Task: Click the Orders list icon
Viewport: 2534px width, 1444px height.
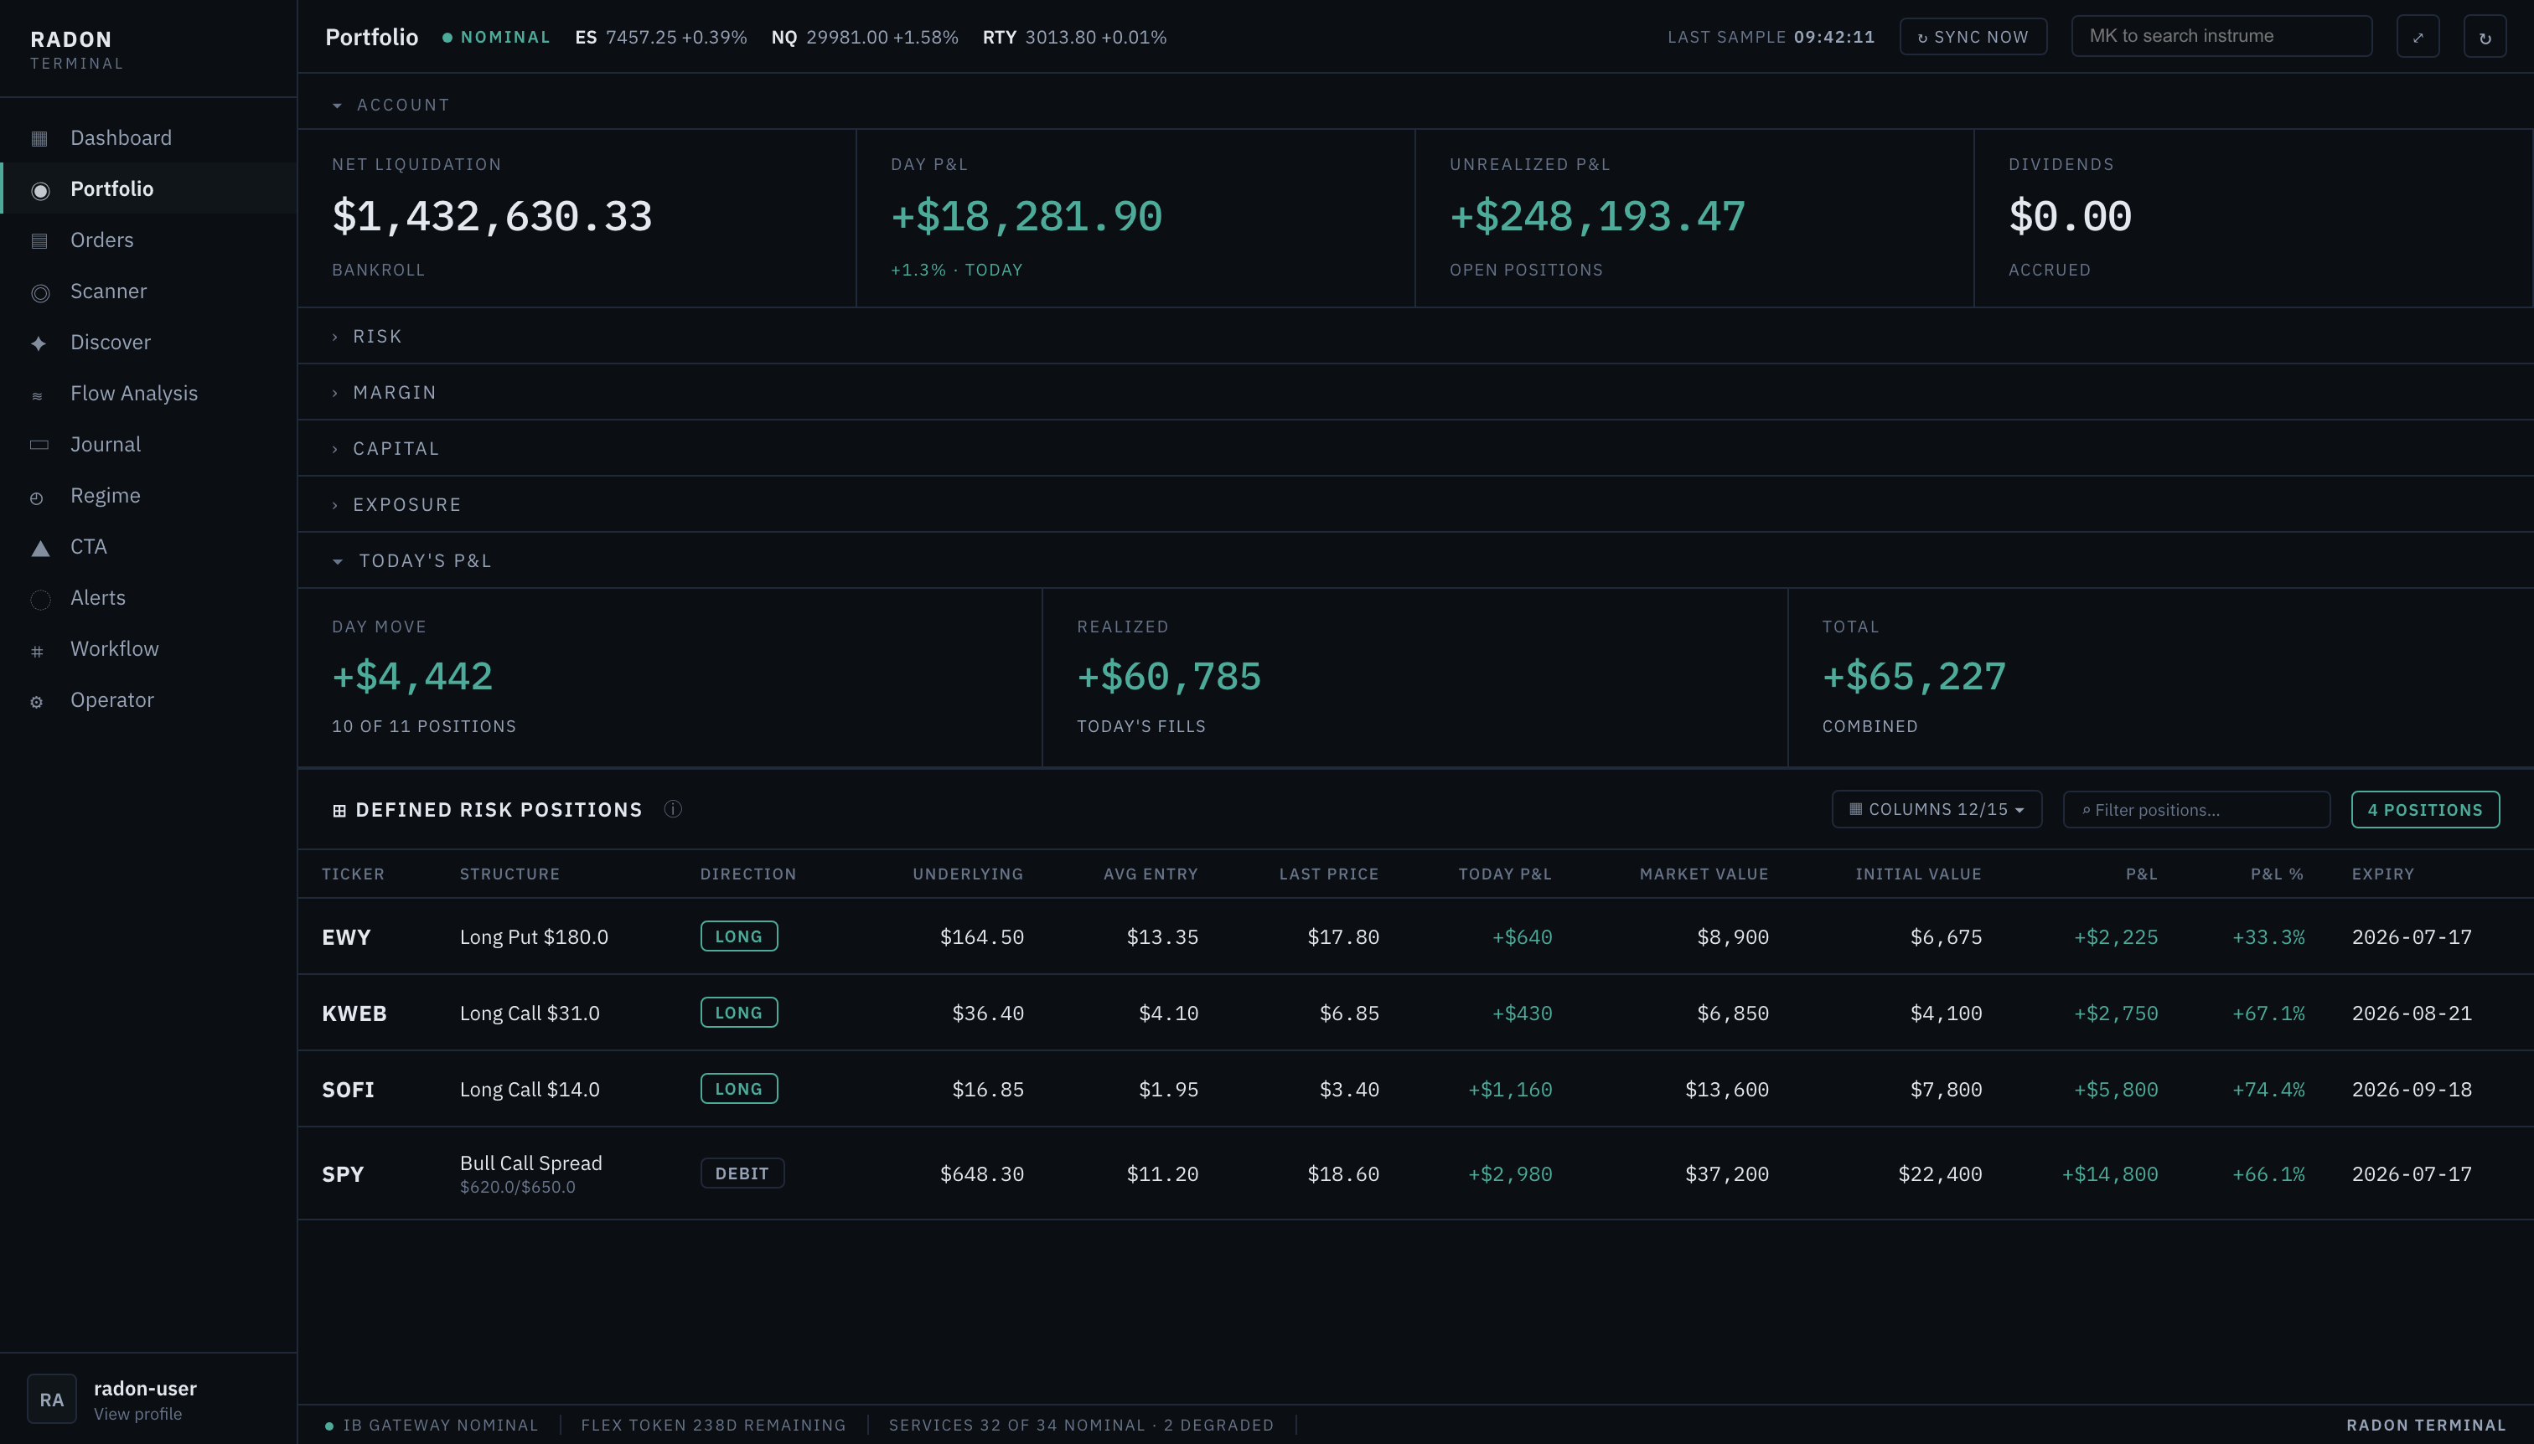Action: [x=39, y=241]
